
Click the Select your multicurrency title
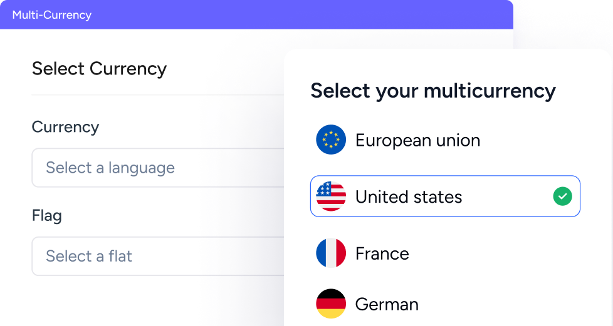tap(433, 91)
